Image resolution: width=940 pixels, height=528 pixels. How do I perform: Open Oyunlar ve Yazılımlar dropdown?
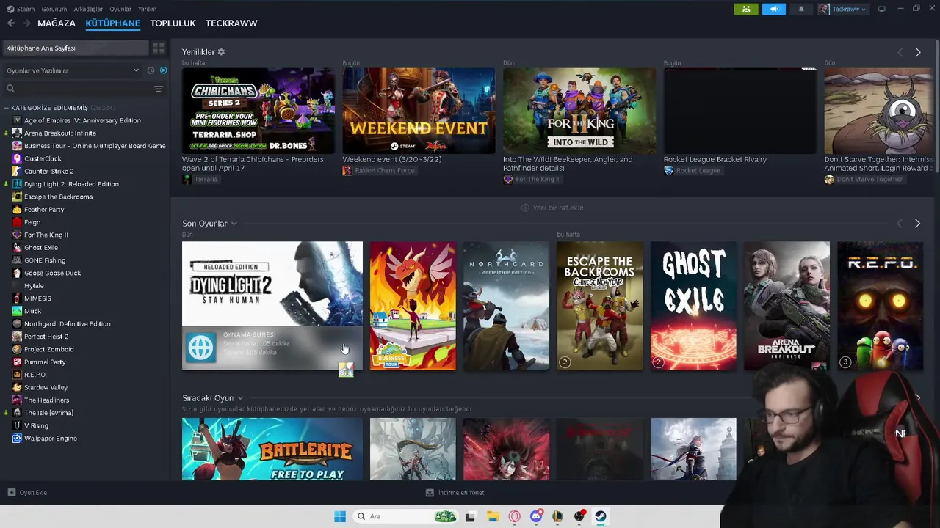73,70
